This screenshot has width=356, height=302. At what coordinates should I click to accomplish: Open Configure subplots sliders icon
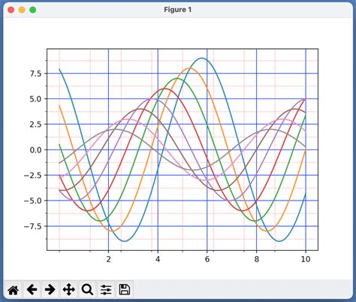click(x=106, y=290)
